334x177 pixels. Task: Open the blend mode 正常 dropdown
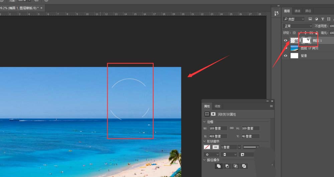pyautogui.click(x=297, y=26)
